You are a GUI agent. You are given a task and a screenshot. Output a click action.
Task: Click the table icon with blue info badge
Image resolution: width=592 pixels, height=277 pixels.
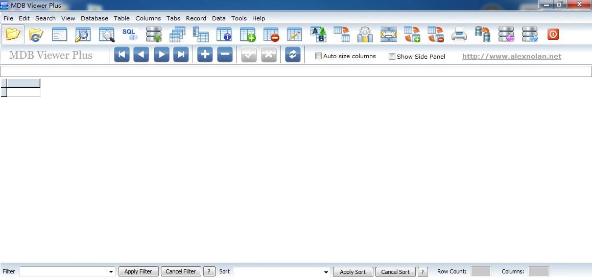pyautogui.click(x=224, y=34)
